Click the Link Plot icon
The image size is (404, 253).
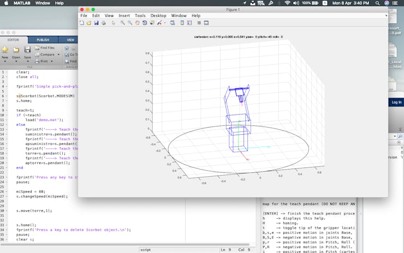(x=173, y=23)
